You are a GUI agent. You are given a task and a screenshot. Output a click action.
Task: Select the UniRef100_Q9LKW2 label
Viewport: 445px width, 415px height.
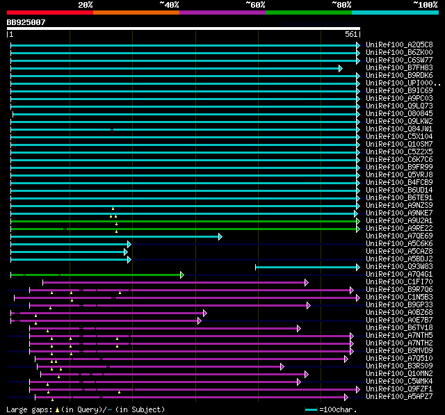coord(399,122)
